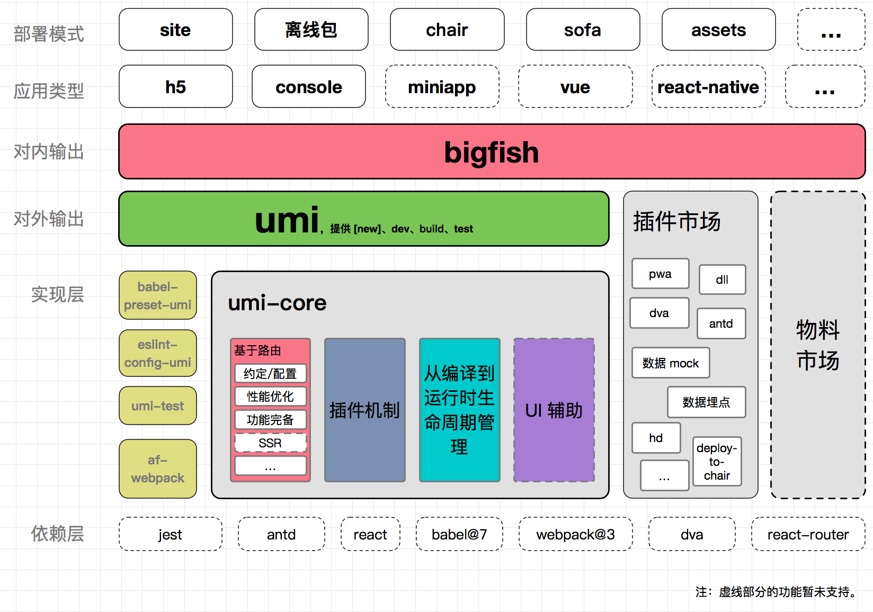Click the "eslint-config-umi" box
This screenshot has height=612, width=873.
[158, 353]
